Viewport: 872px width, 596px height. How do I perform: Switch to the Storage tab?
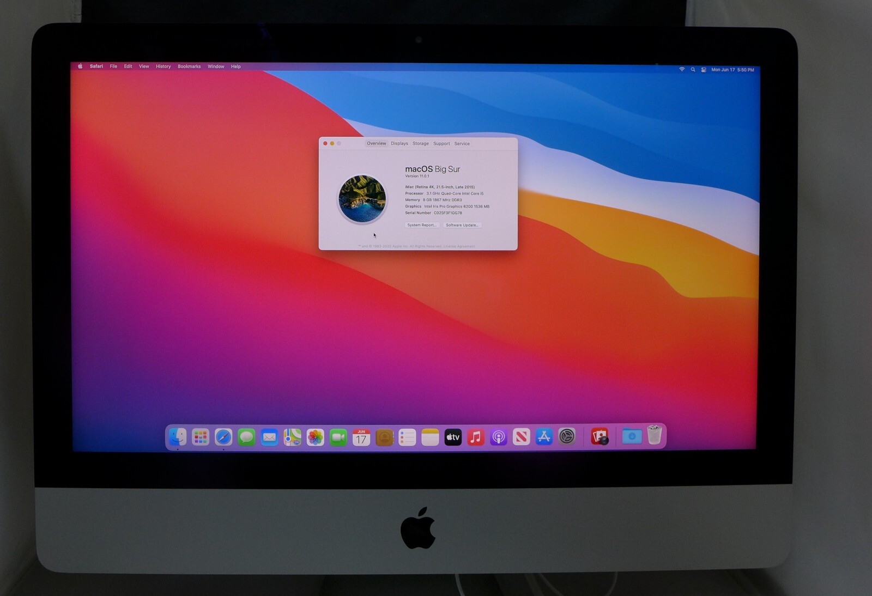pos(421,143)
